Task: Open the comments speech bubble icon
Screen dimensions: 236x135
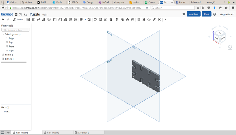Action: 184,14
